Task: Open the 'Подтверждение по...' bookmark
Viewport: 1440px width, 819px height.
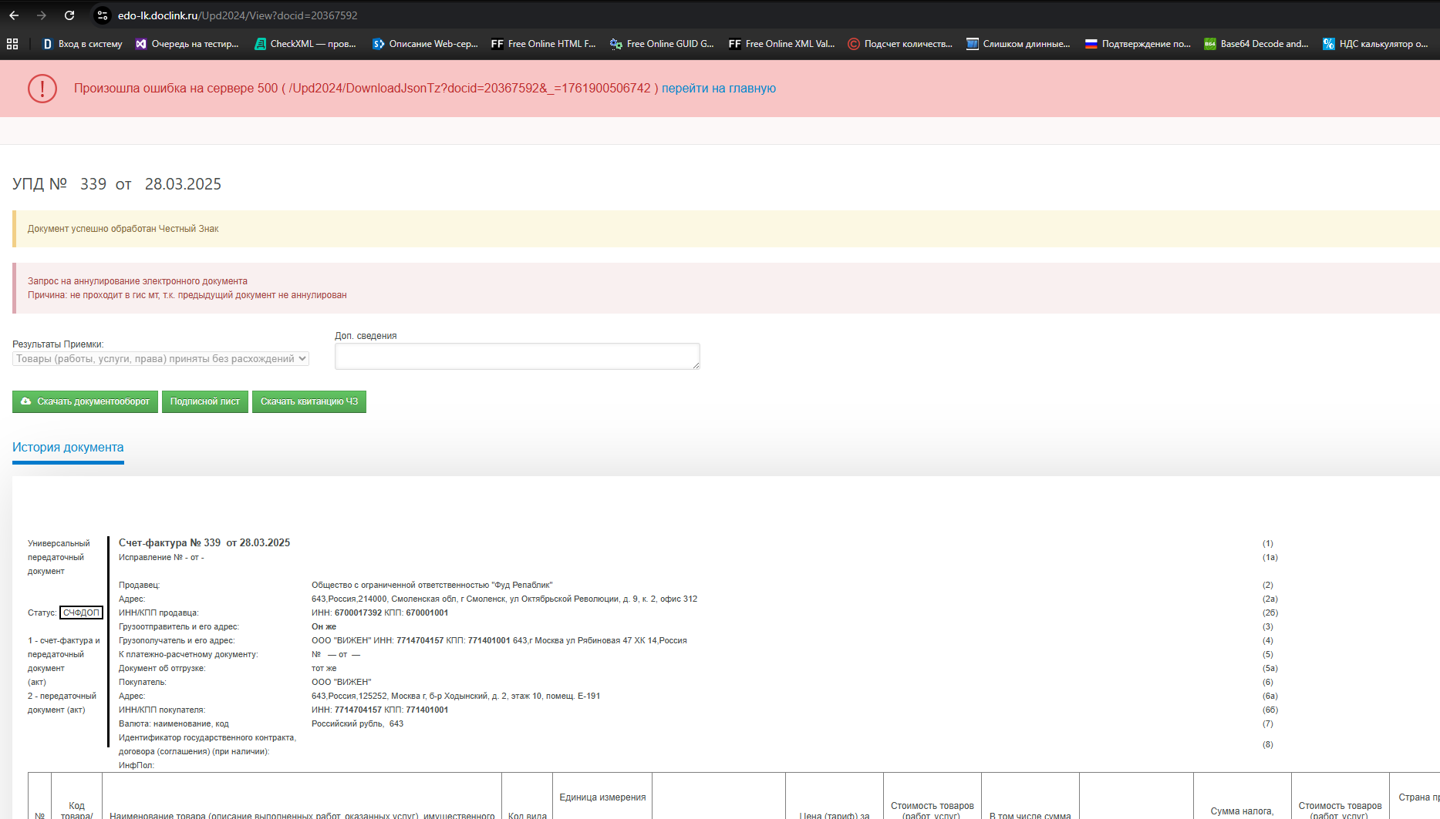Action: [1138, 44]
